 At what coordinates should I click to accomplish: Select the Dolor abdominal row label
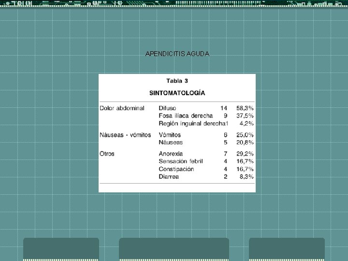122,108
